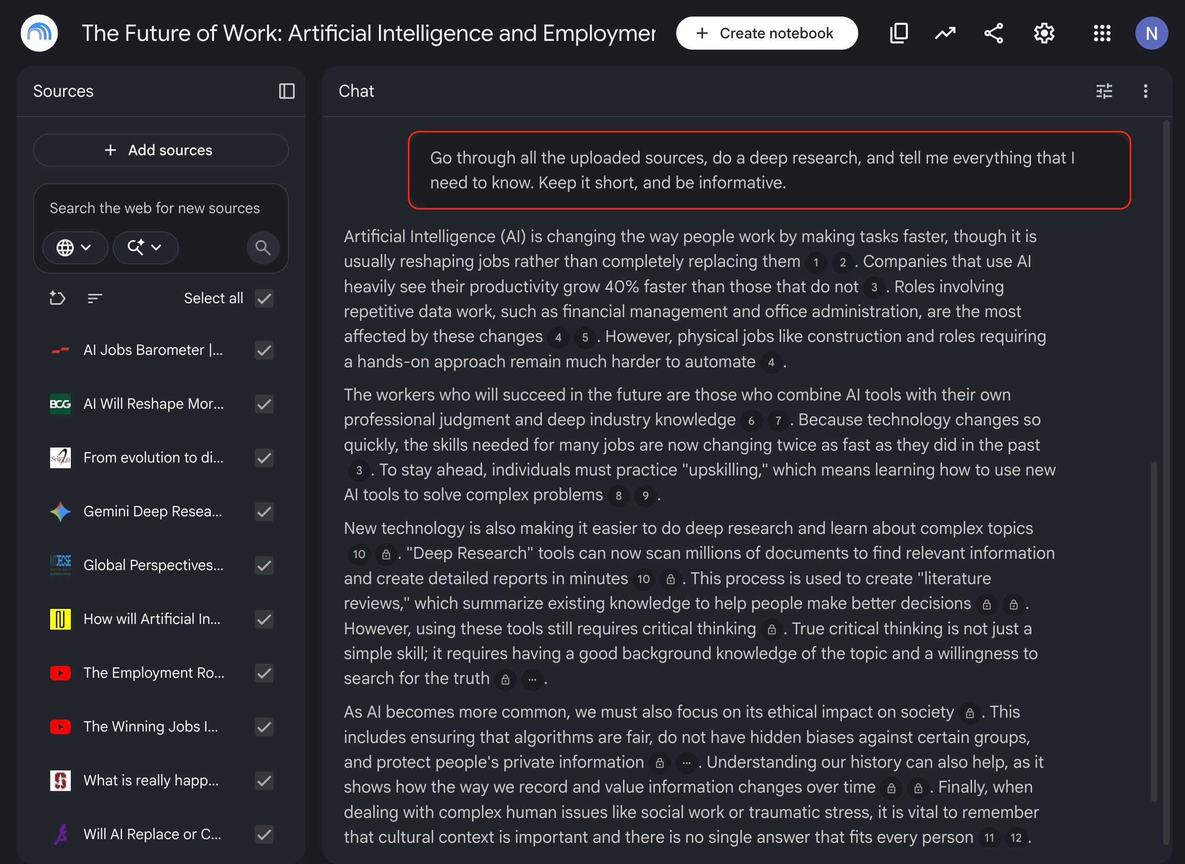Click citation 2 after "replacing them"
This screenshot has height=864, width=1185.
click(x=843, y=262)
